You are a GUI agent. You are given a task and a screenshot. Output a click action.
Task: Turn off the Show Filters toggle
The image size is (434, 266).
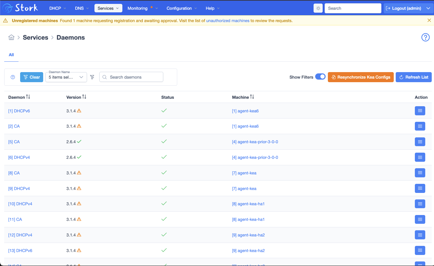320,77
